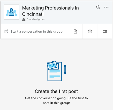Click the clipped photo on the illustration

52,65
